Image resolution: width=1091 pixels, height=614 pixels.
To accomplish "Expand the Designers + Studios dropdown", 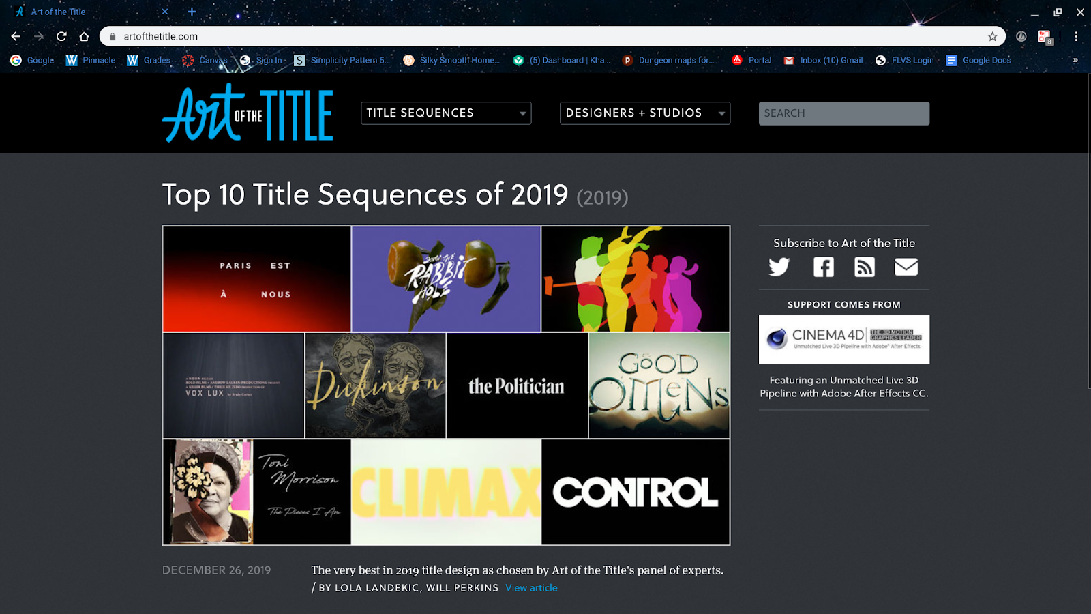I will (x=645, y=113).
